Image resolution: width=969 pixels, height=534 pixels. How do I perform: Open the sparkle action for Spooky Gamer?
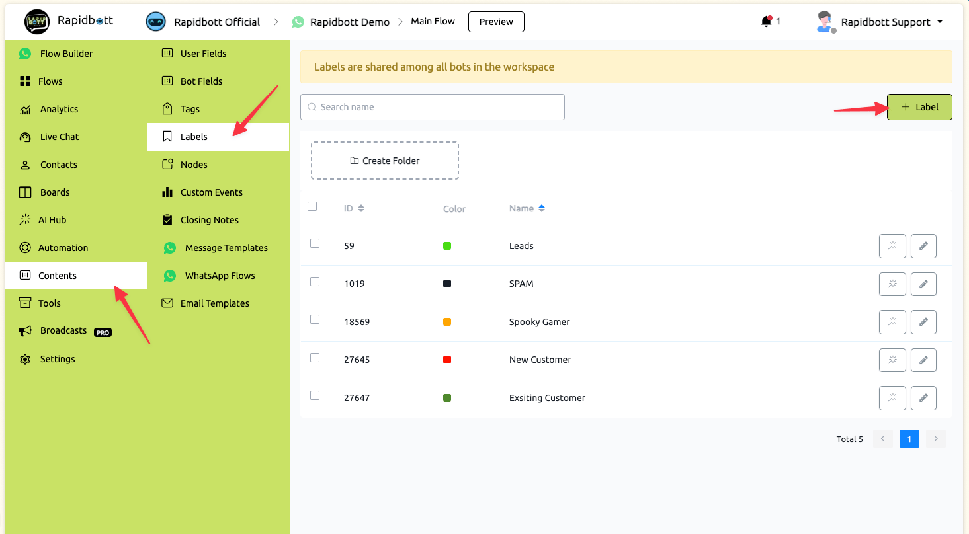(x=892, y=322)
